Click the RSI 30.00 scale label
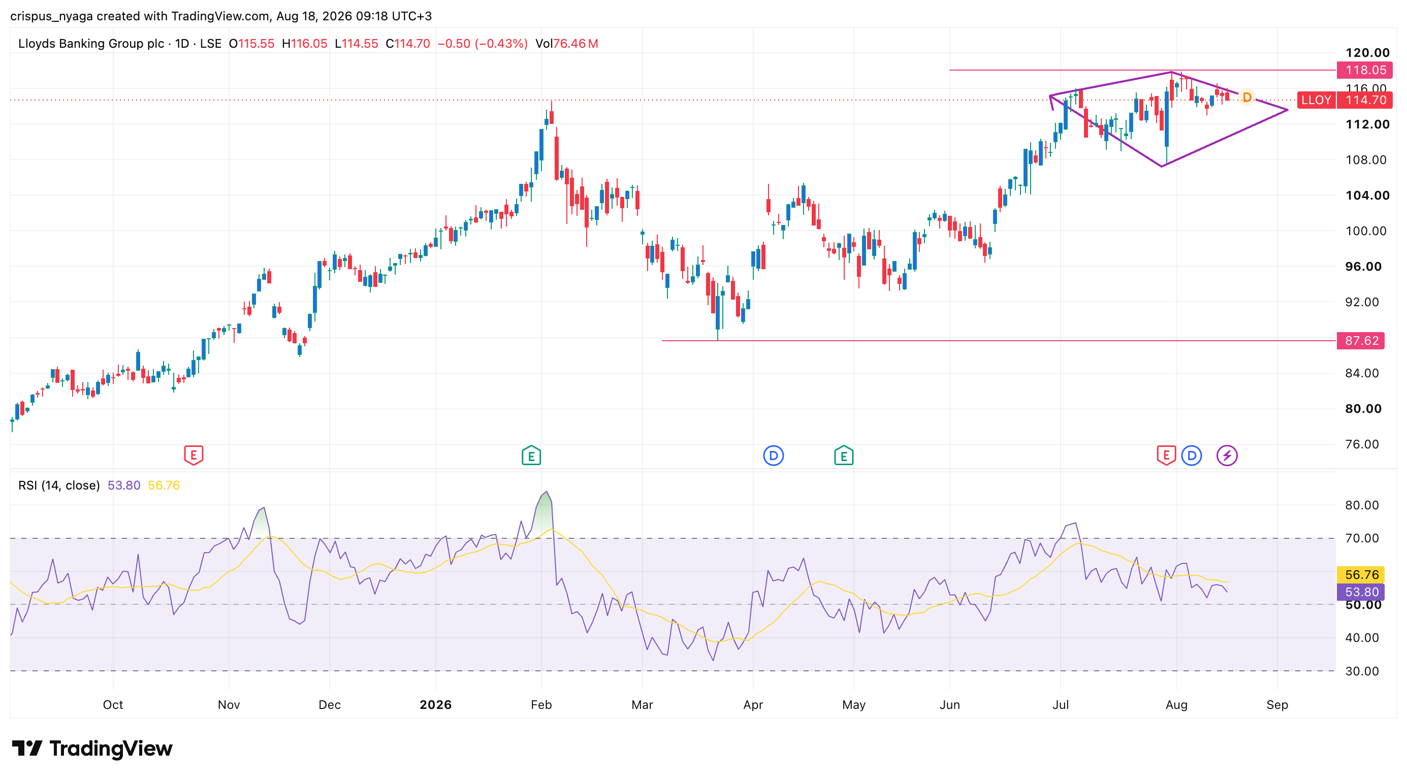 [1362, 671]
